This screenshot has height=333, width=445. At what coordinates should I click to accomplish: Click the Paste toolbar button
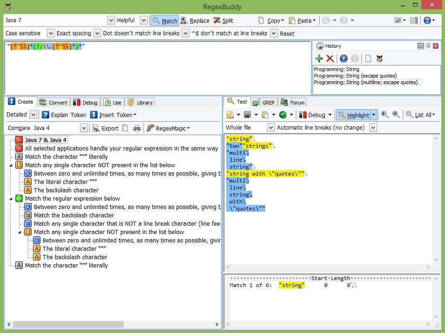[301, 20]
